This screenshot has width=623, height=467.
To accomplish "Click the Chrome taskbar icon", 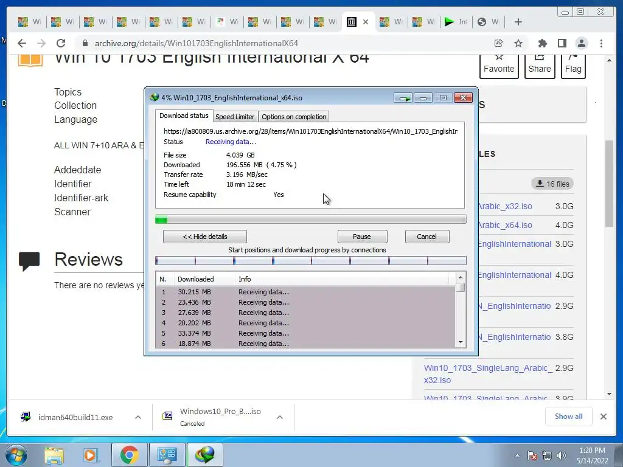I will pos(129,455).
